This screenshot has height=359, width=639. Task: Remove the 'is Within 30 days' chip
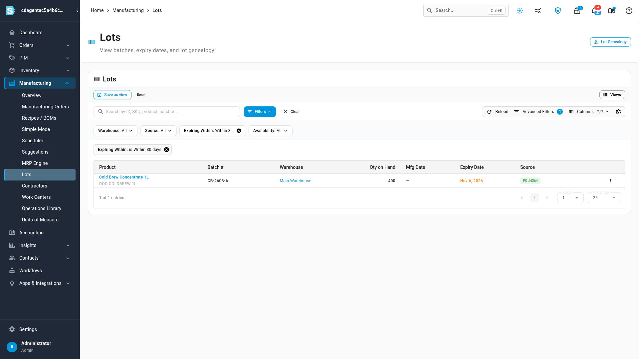pos(166,150)
